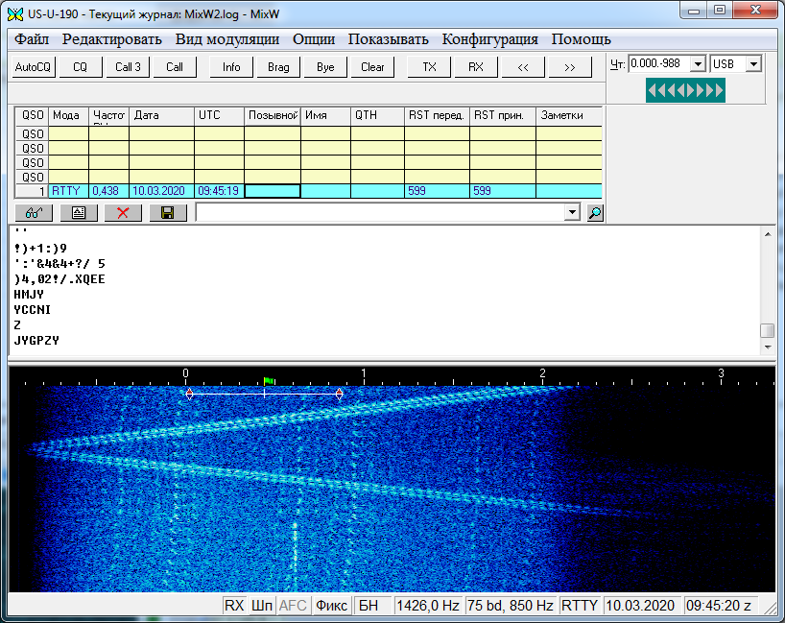Click the magnifier lookup icon

tap(595, 213)
